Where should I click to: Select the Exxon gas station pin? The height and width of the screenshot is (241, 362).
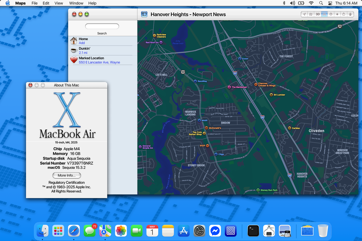240,59
